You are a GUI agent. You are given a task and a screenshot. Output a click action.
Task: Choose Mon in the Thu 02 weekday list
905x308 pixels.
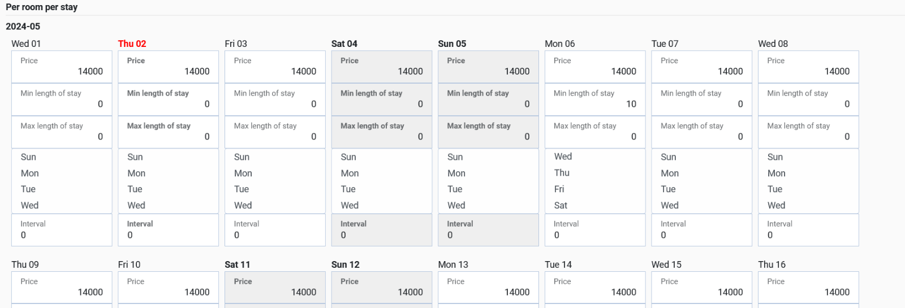[136, 173]
